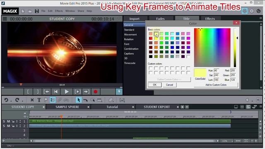265x149 pixels.
Task: Click Cancel in the Color dialog
Action: pos(169,85)
